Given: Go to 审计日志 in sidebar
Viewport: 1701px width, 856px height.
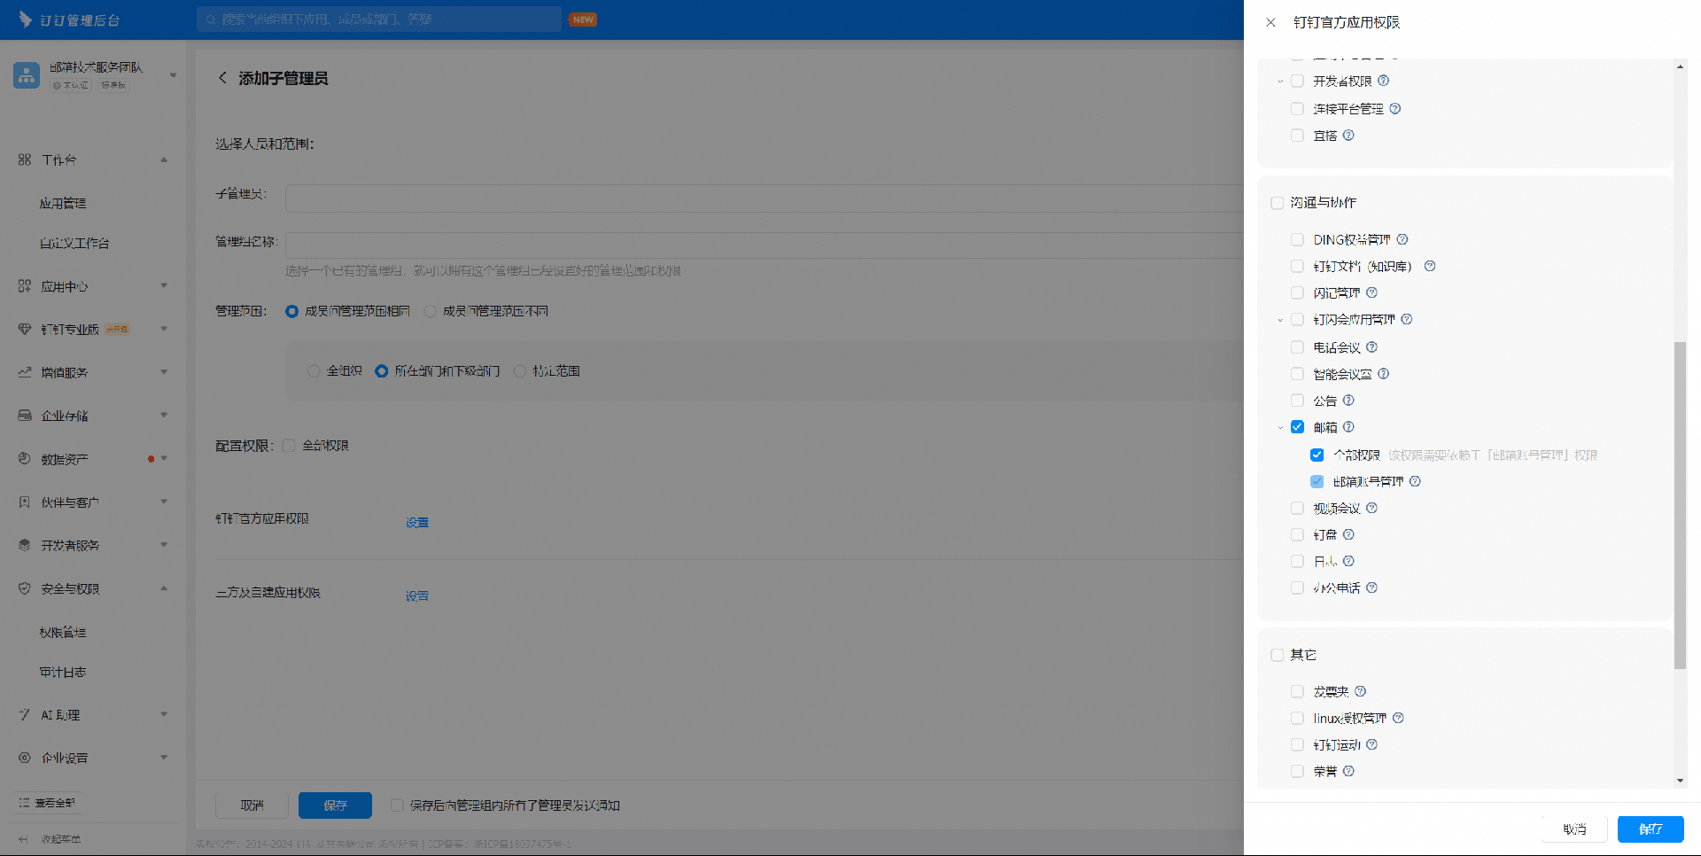Looking at the screenshot, I should click(63, 672).
